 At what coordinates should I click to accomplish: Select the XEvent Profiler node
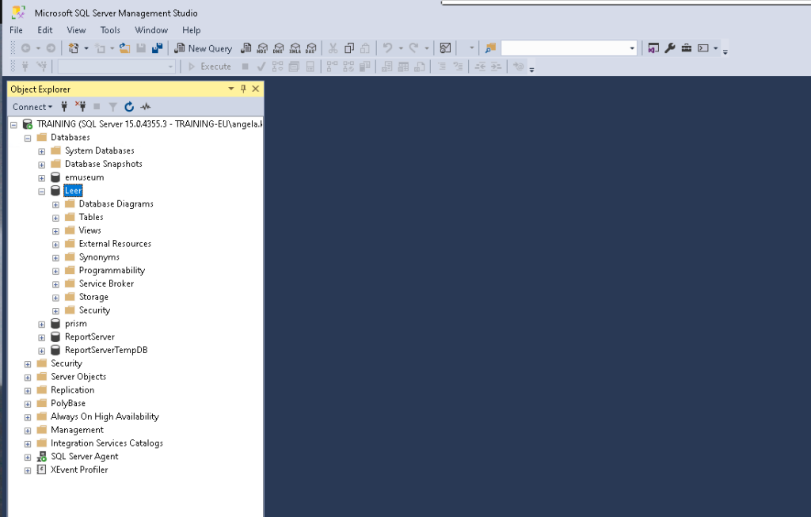pos(79,469)
